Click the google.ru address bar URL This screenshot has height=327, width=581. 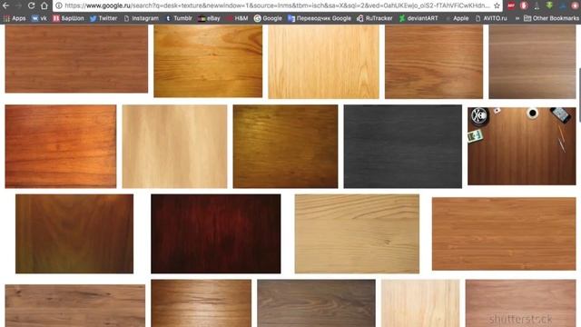point(277,5)
